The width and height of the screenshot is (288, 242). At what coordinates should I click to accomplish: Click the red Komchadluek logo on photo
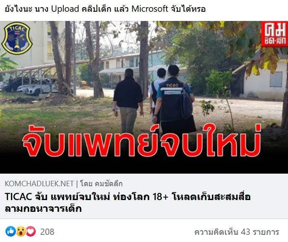coord(275,34)
